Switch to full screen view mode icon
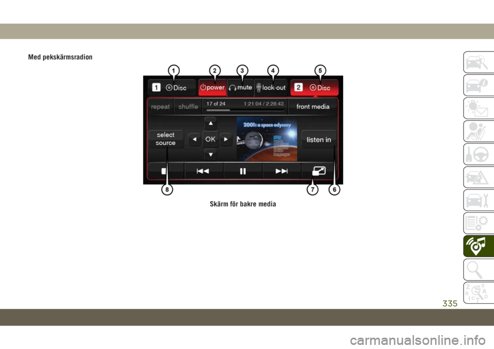 point(319,171)
